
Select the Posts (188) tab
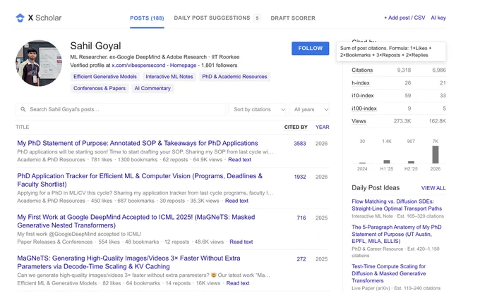[x=147, y=18]
